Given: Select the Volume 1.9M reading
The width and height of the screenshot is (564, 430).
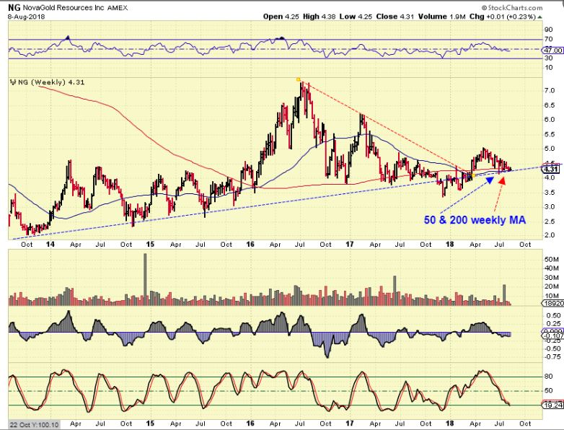Looking at the screenshot, I should [x=441, y=17].
